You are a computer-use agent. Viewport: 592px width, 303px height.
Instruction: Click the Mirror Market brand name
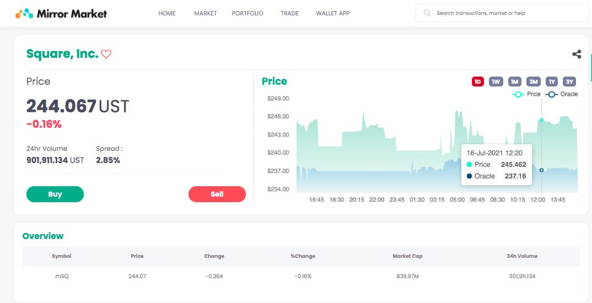(x=72, y=14)
